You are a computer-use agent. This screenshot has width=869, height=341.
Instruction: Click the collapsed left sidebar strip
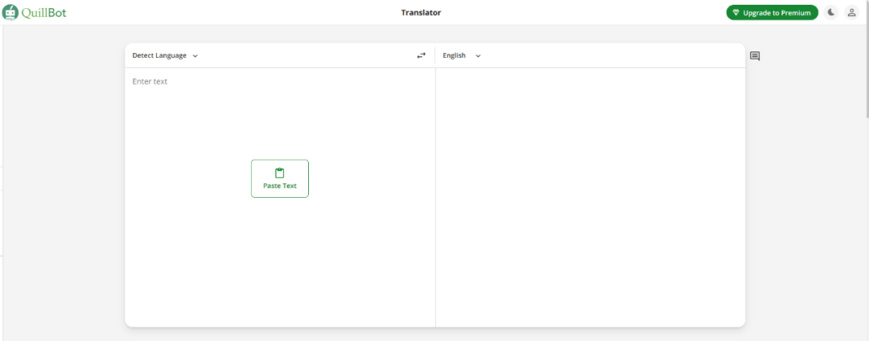click(x=2, y=183)
